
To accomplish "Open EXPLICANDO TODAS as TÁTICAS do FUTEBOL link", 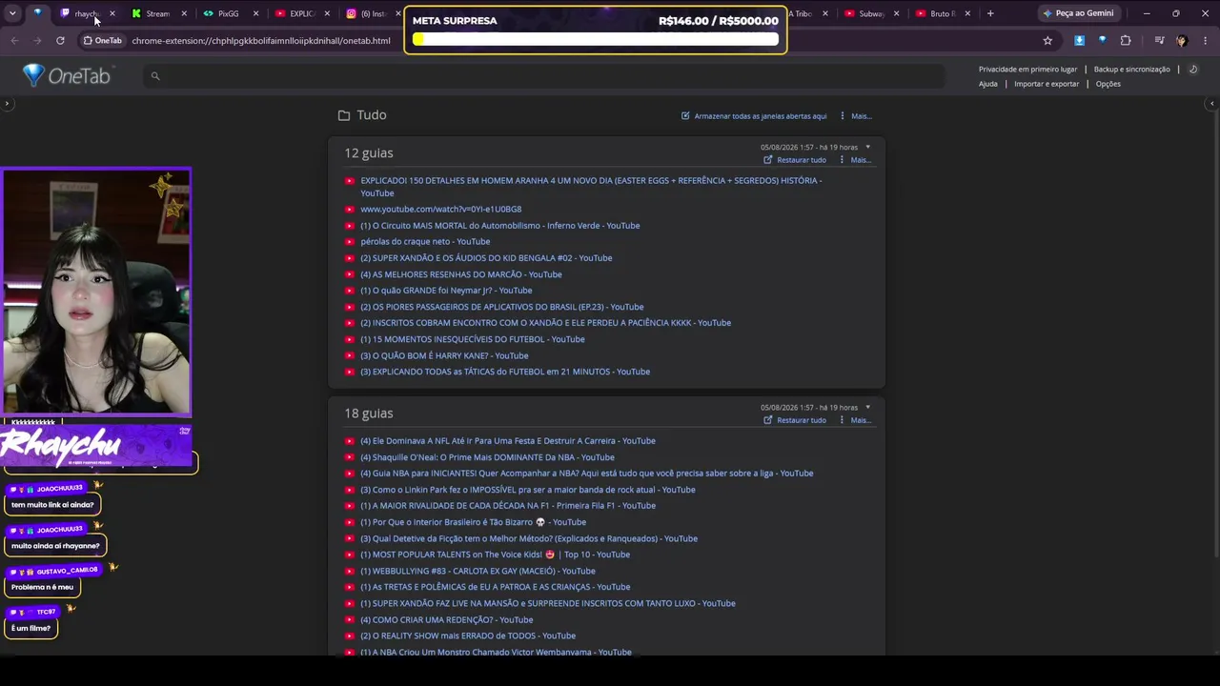I will pos(505,372).
